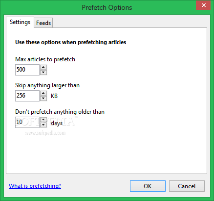Select the Settings tab
This screenshot has height=201, width=214.
(20, 22)
